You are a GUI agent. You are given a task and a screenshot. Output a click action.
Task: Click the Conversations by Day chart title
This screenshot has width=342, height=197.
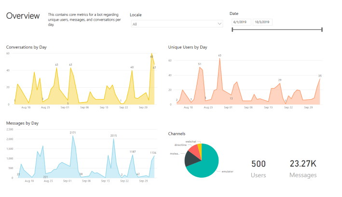[27, 47]
